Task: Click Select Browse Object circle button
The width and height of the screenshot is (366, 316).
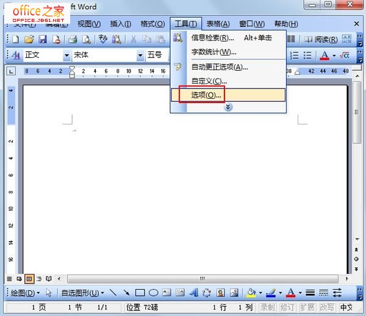Action: (356, 259)
